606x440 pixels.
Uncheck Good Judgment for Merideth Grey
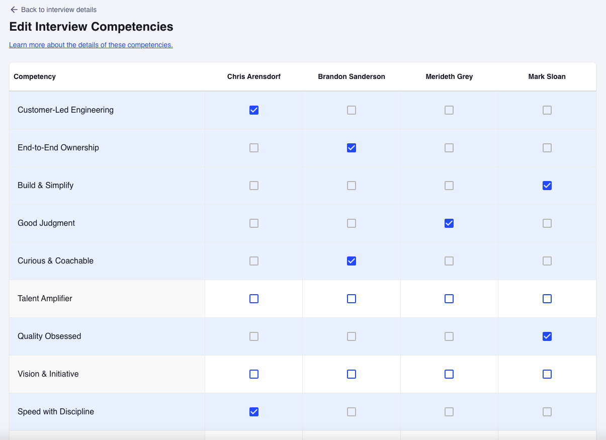click(x=449, y=223)
